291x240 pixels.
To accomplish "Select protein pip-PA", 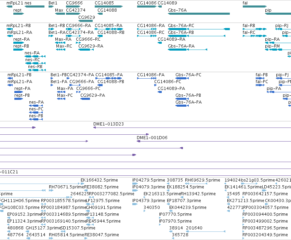I will point(274,89).
